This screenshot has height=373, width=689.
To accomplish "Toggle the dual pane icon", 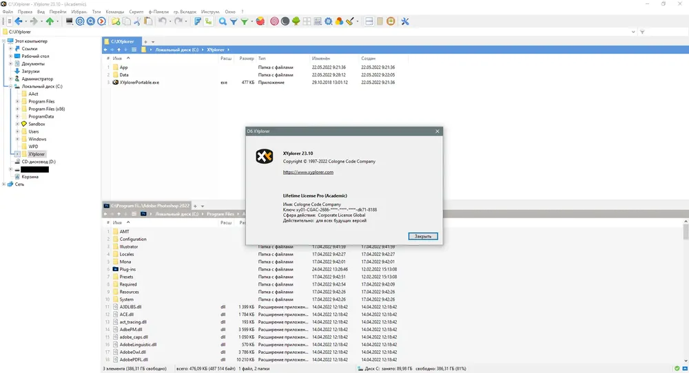I will (369, 21).
